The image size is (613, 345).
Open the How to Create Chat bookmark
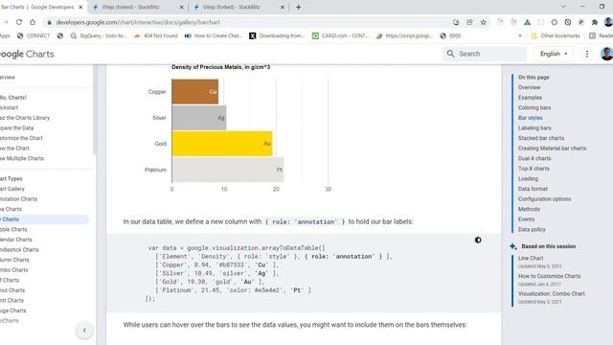[214, 35]
